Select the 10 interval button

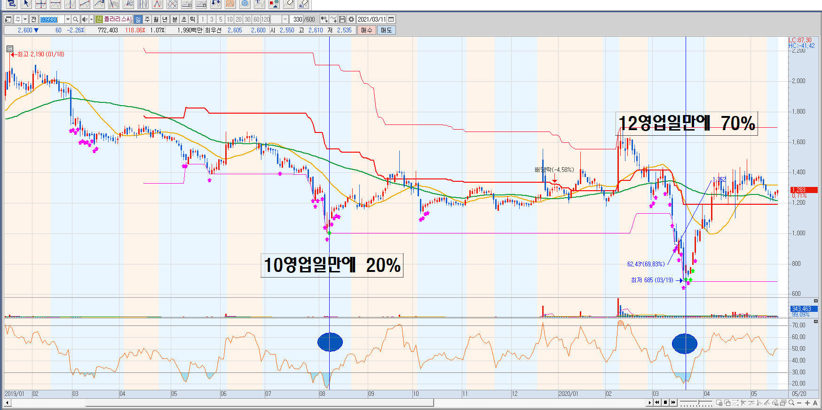(229, 19)
